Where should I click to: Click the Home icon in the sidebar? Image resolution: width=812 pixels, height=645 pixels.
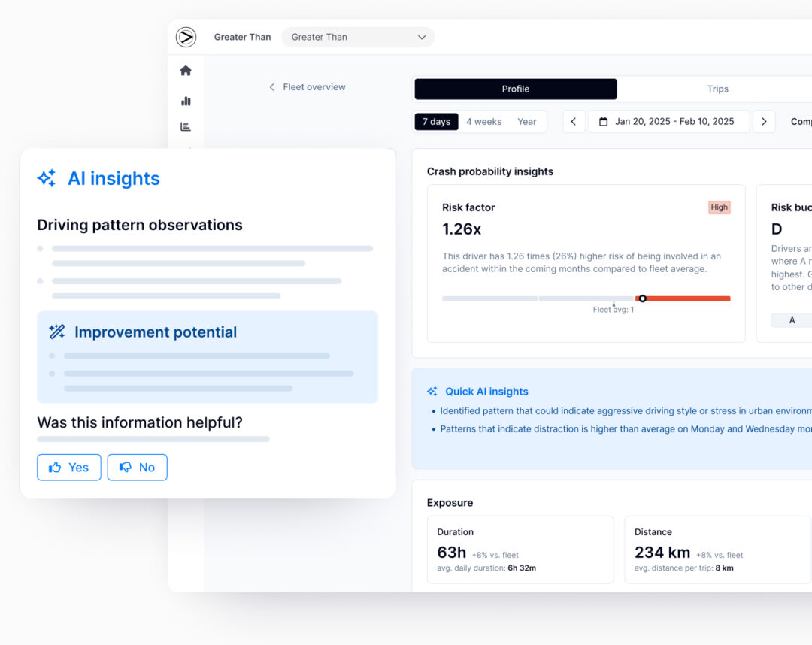[x=186, y=70]
